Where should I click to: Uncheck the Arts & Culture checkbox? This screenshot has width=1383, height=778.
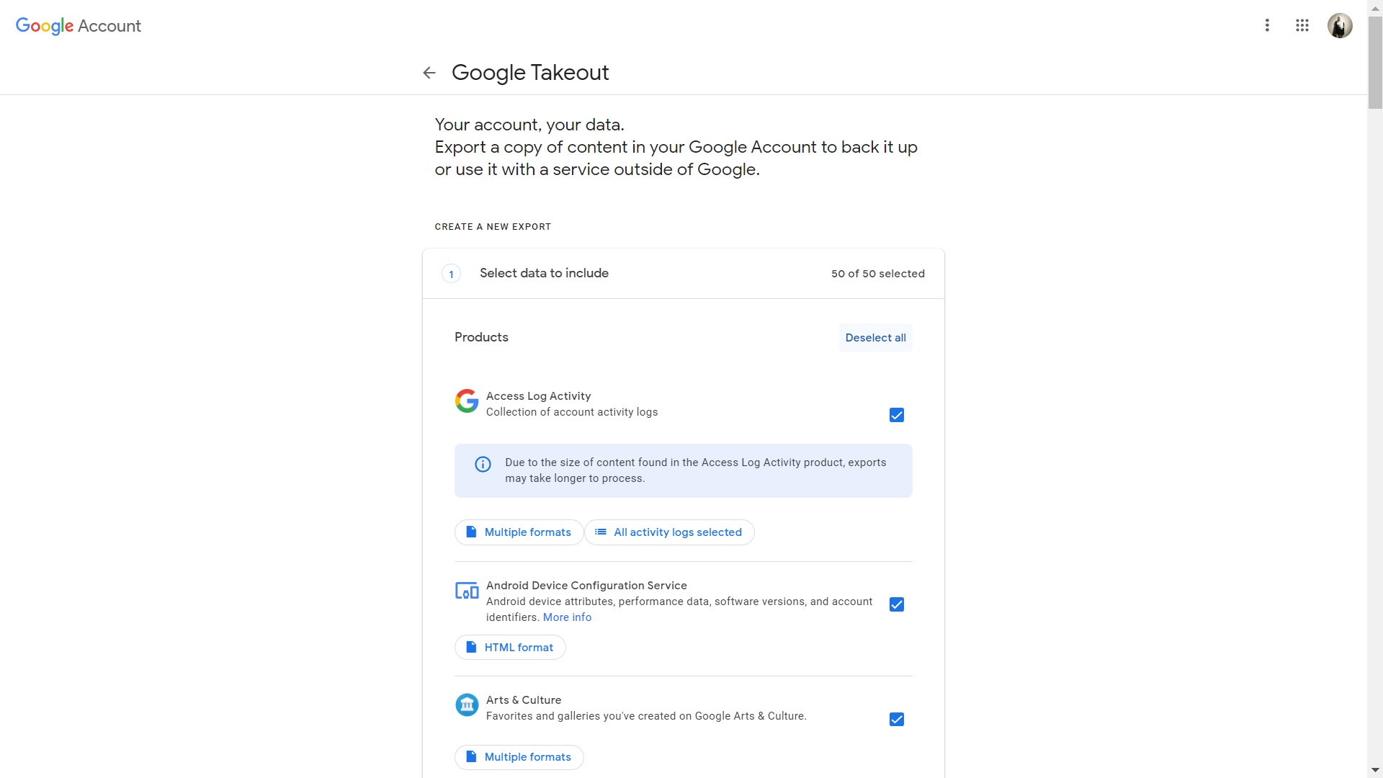pyautogui.click(x=897, y=720)
